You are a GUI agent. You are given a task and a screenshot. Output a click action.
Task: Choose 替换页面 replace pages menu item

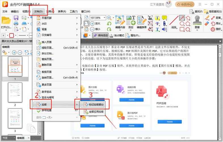pyautogui.click(x=57, y=59)
